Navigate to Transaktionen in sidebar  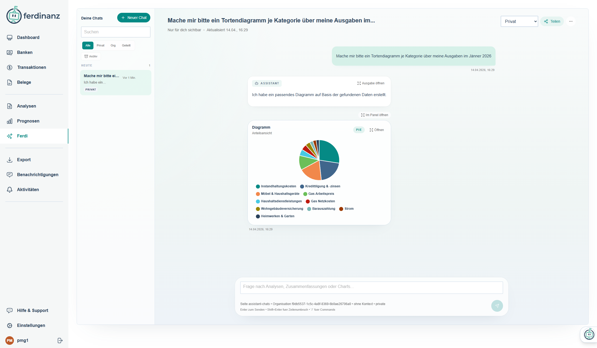click(x=32, y=67)
